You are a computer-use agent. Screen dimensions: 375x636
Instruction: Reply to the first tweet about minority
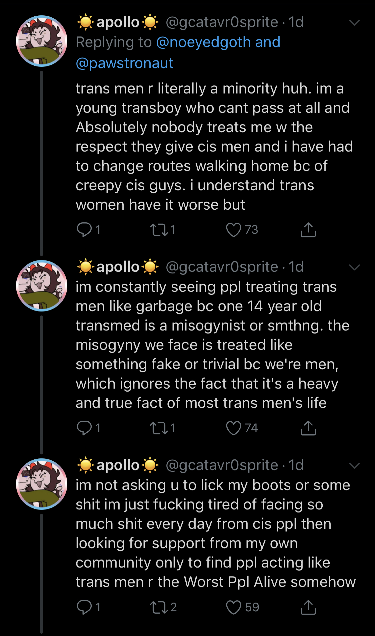click(84, 230)
